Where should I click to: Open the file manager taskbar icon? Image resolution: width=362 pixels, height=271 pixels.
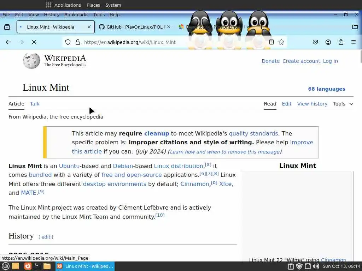[47, 266]
